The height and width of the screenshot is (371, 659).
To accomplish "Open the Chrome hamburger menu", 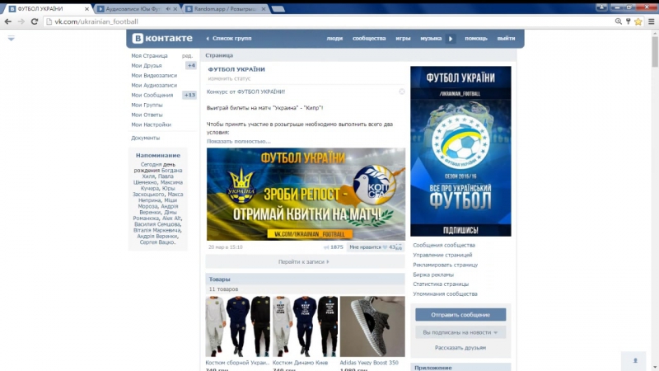I will (651, 21).
